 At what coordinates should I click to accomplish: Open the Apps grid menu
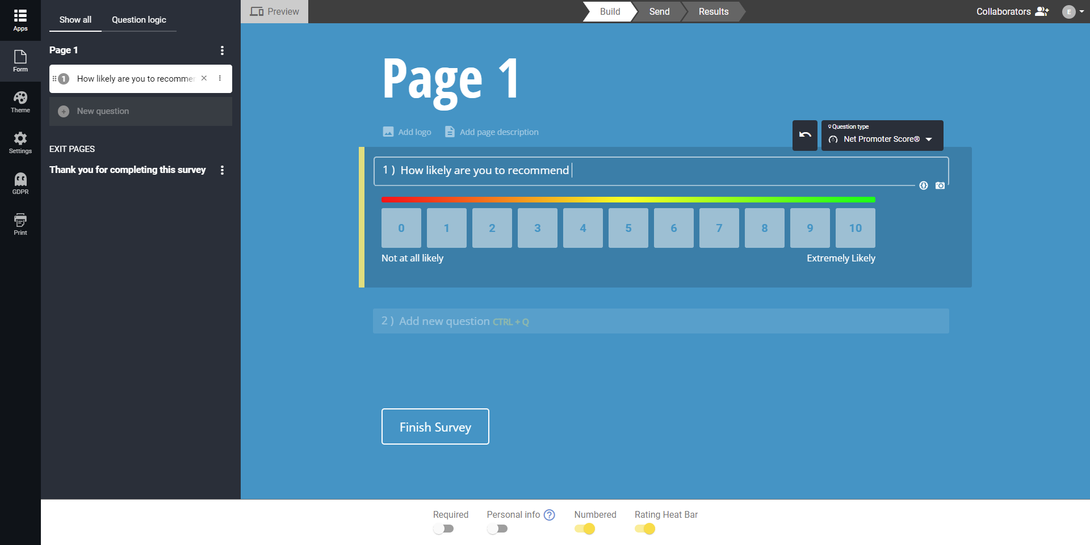pyautogui.click(x=20, y=20)
